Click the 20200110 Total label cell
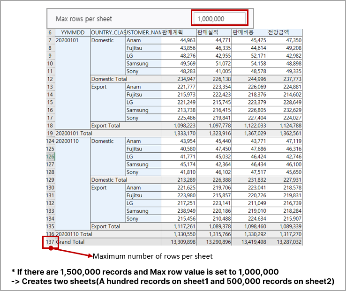This screenshot has height=291, width=346. coord(108,234)
